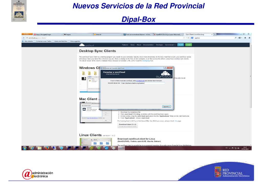Click the owncloud.org address bar

click(x=104, y=38)
